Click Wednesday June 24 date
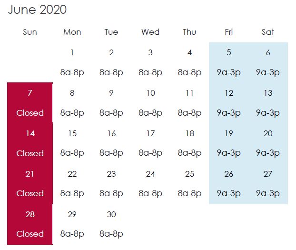 pyautogui.click(x=150, y=174)
